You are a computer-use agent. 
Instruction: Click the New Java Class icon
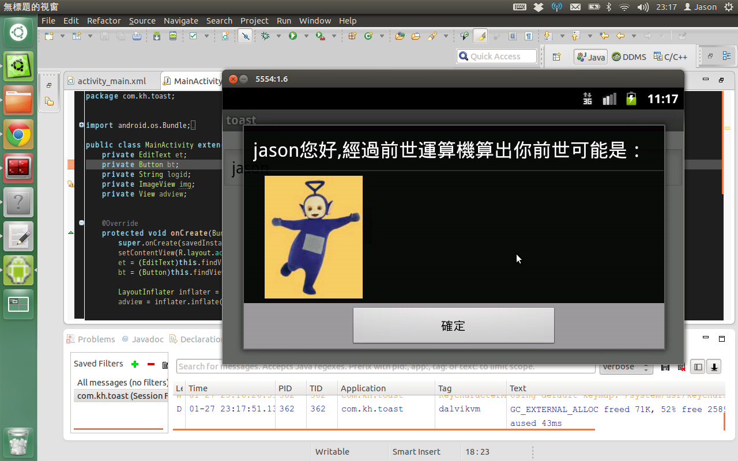368,36
